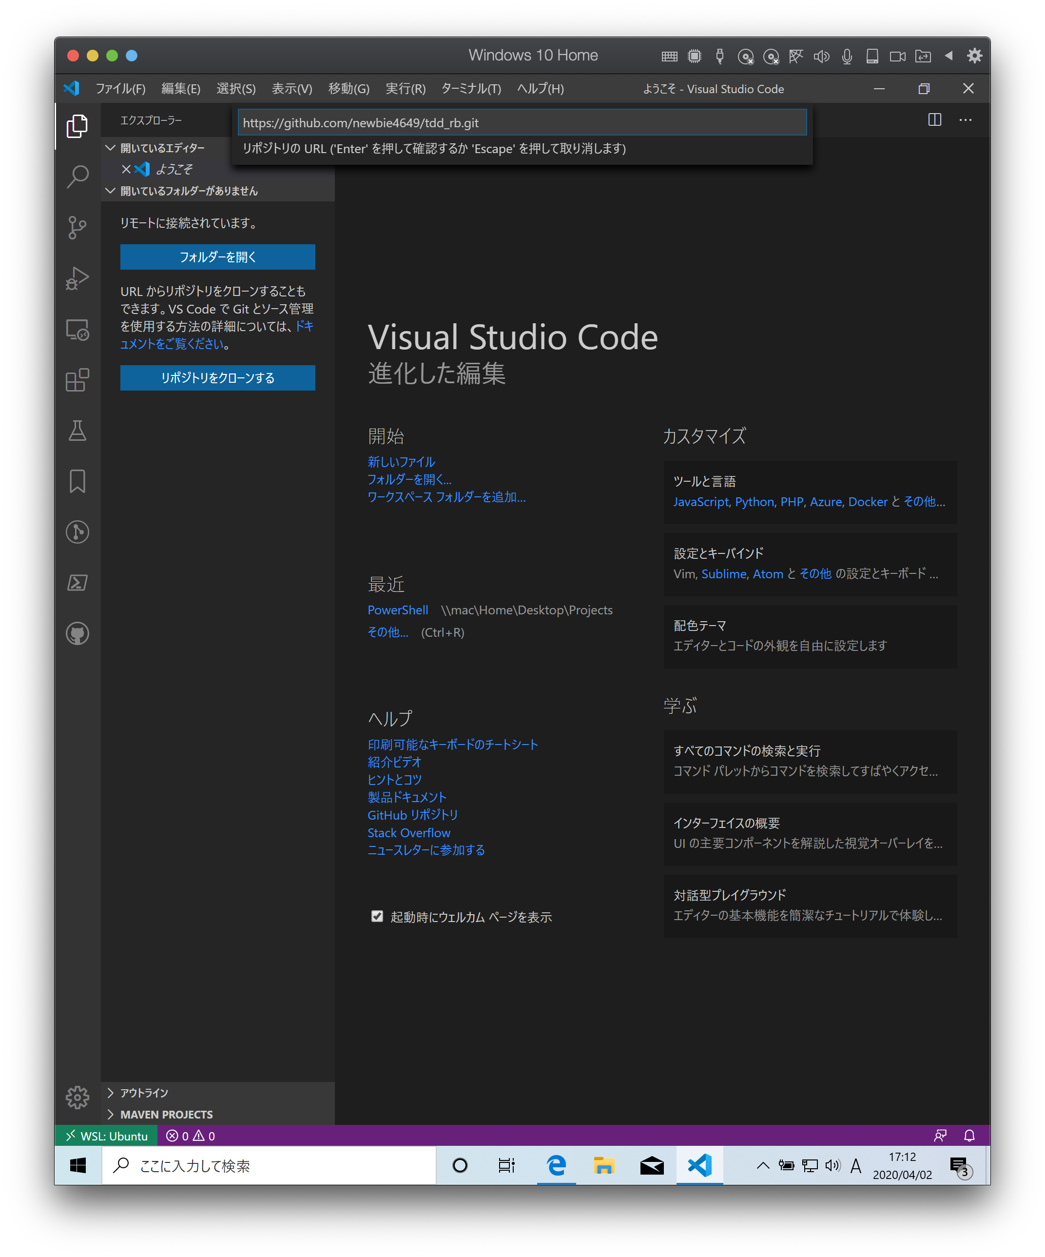The width and height of the screenshot is (1045, 1257).
Task: Open the Bookmarks view
Action: pos(77,481)
